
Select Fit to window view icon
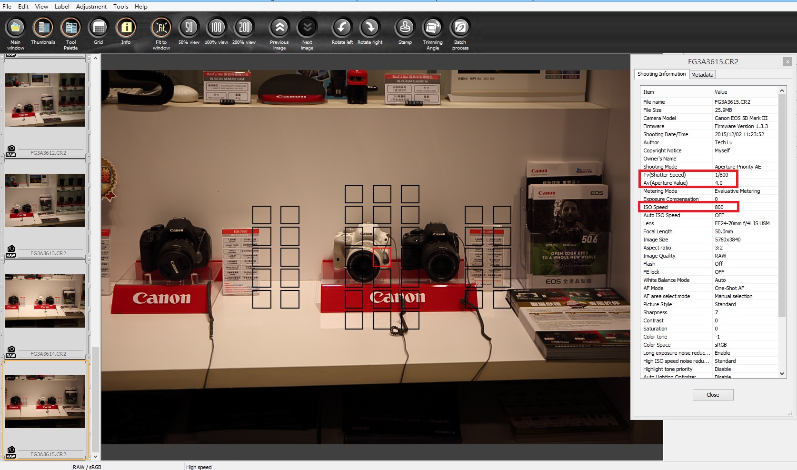click(161, 28)
